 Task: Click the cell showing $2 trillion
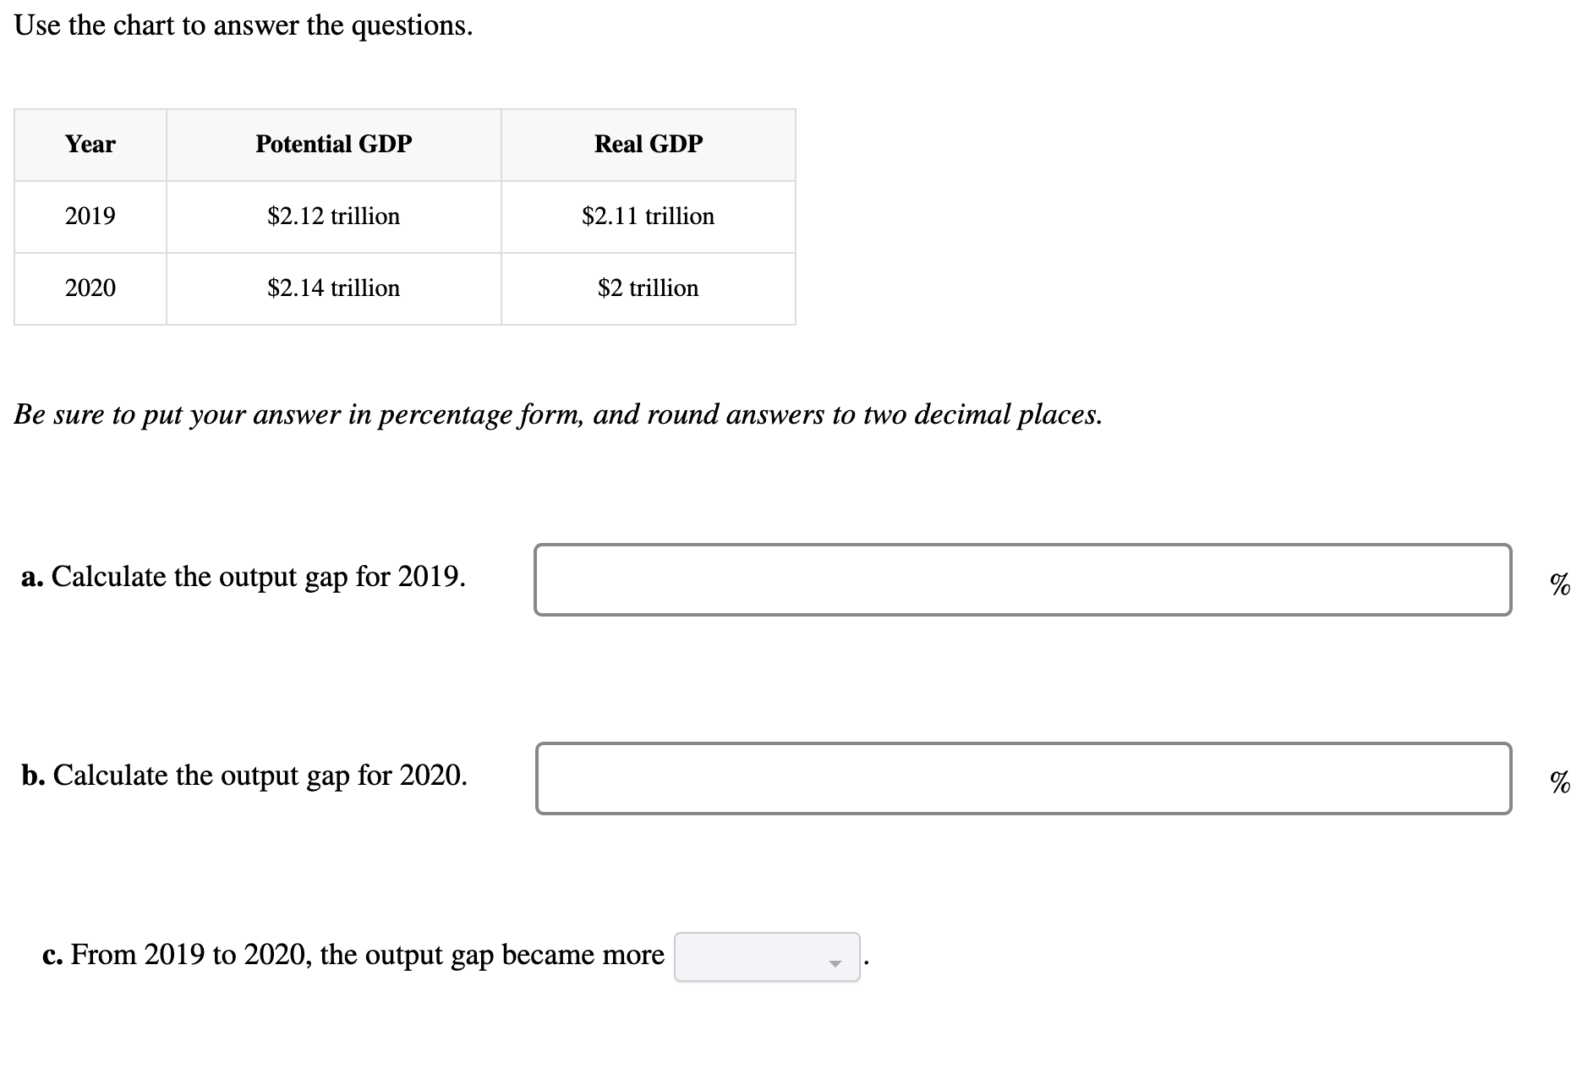point(648,288)
